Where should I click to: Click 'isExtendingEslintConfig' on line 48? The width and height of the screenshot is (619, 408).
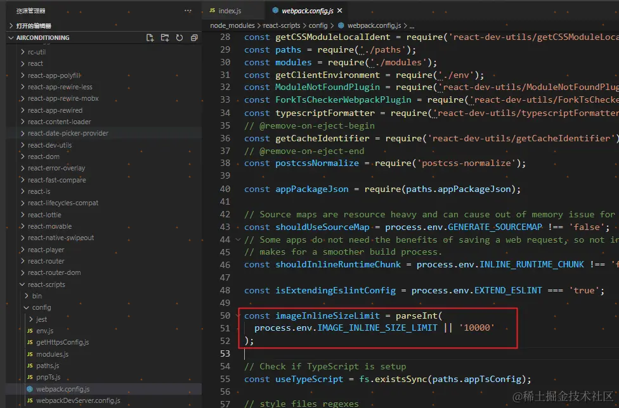335,290
